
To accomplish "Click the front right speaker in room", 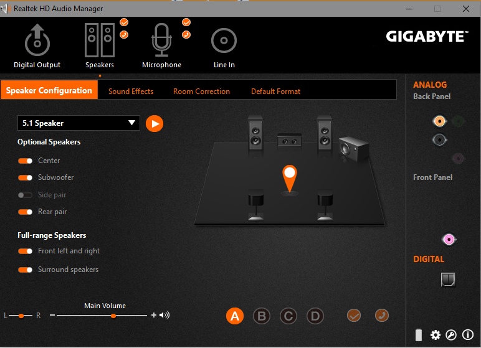I will [x=325, y=134].
